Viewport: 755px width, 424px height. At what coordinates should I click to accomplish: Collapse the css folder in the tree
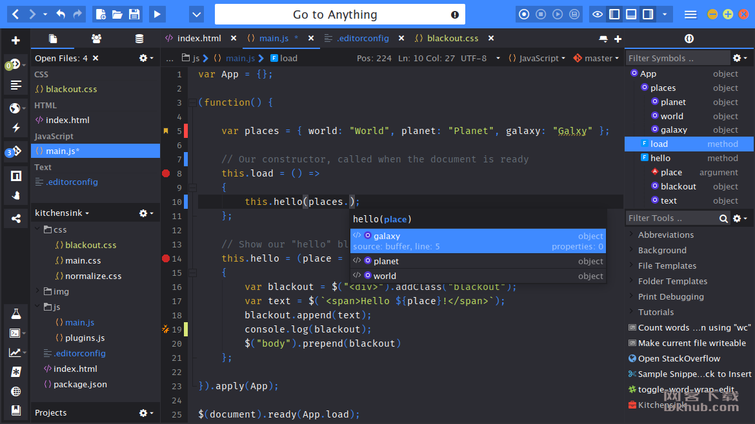tap(37, 229)
